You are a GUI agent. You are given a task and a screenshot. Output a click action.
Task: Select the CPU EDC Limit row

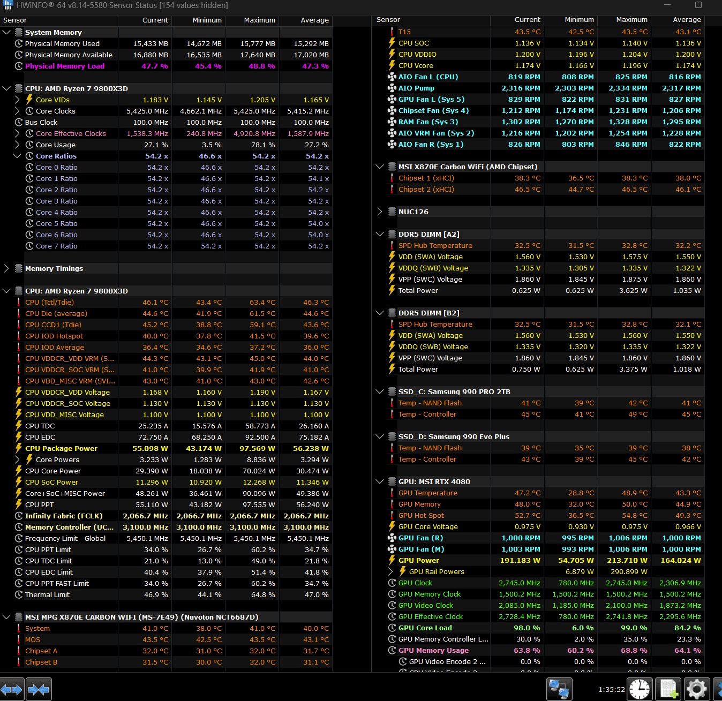166,572
